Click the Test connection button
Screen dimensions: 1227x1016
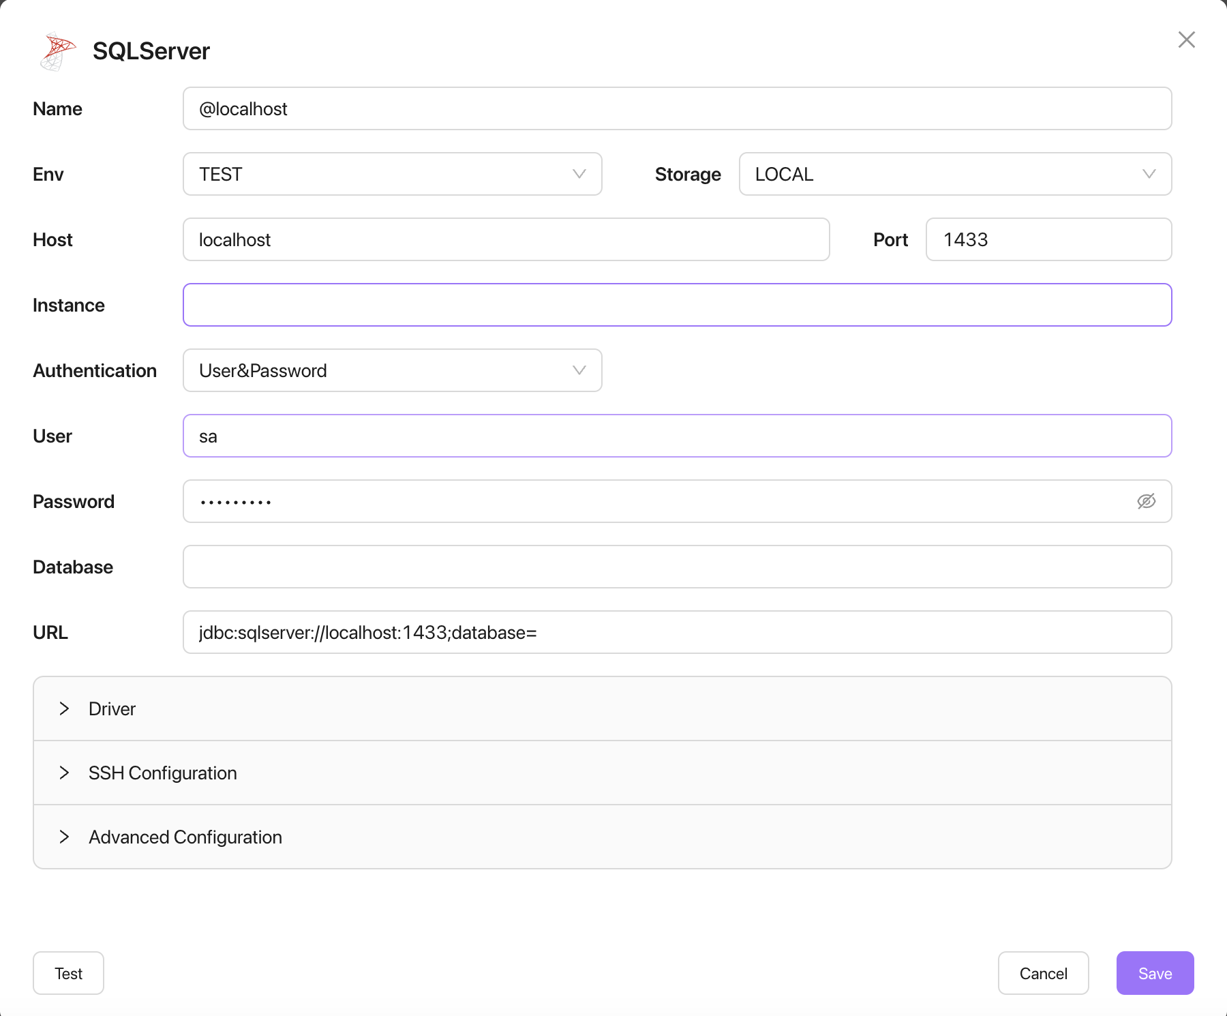click(x=68, y=973)
